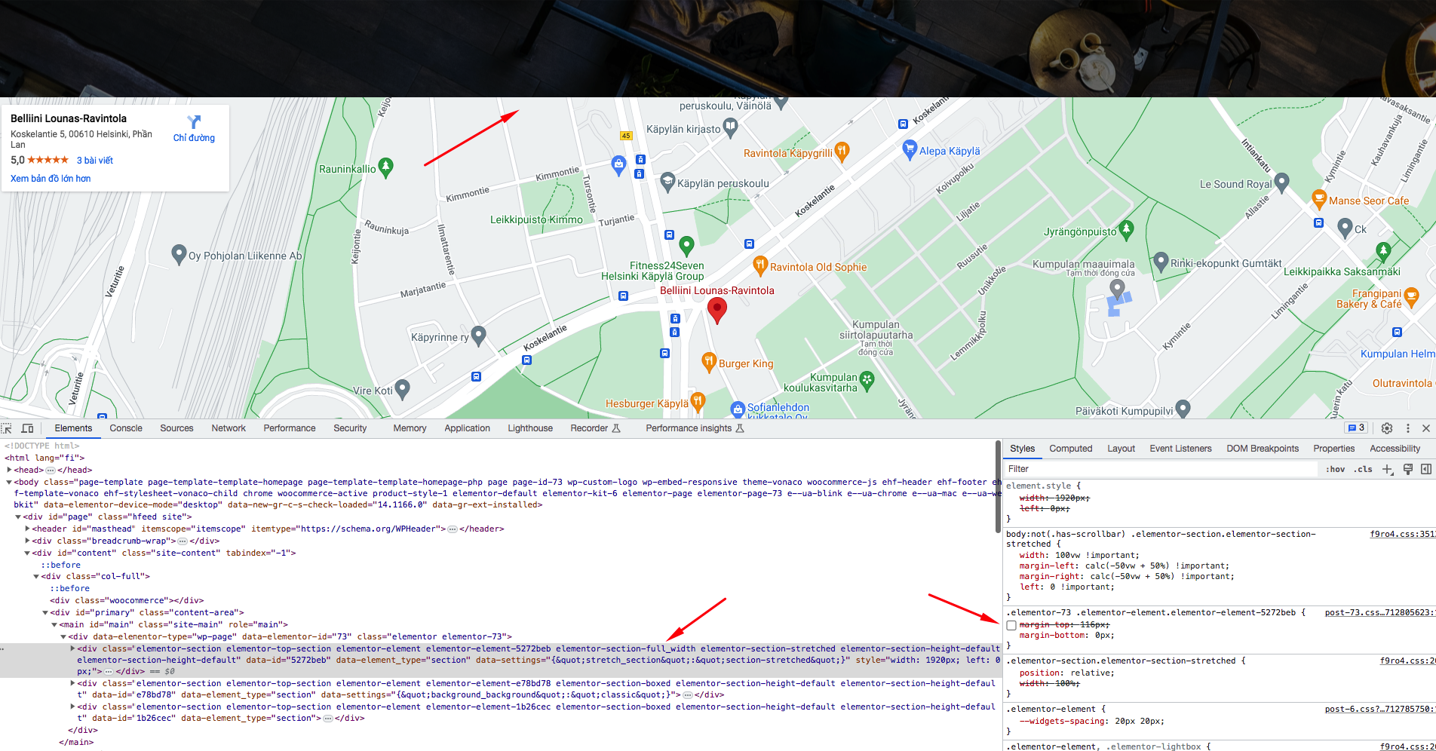Switch to the Accessibility tab
This screenshot has height=751, width=1436.
tap(1395, 449)
